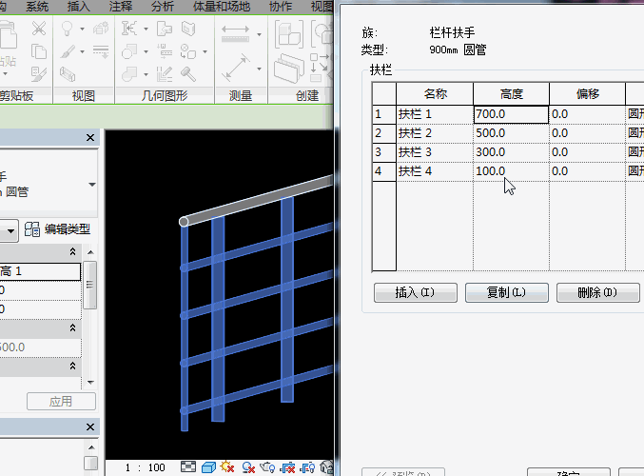This screenshot has width=644, height=476.
Task: Click the Insert (插入(I)) button
Action: 415,292
